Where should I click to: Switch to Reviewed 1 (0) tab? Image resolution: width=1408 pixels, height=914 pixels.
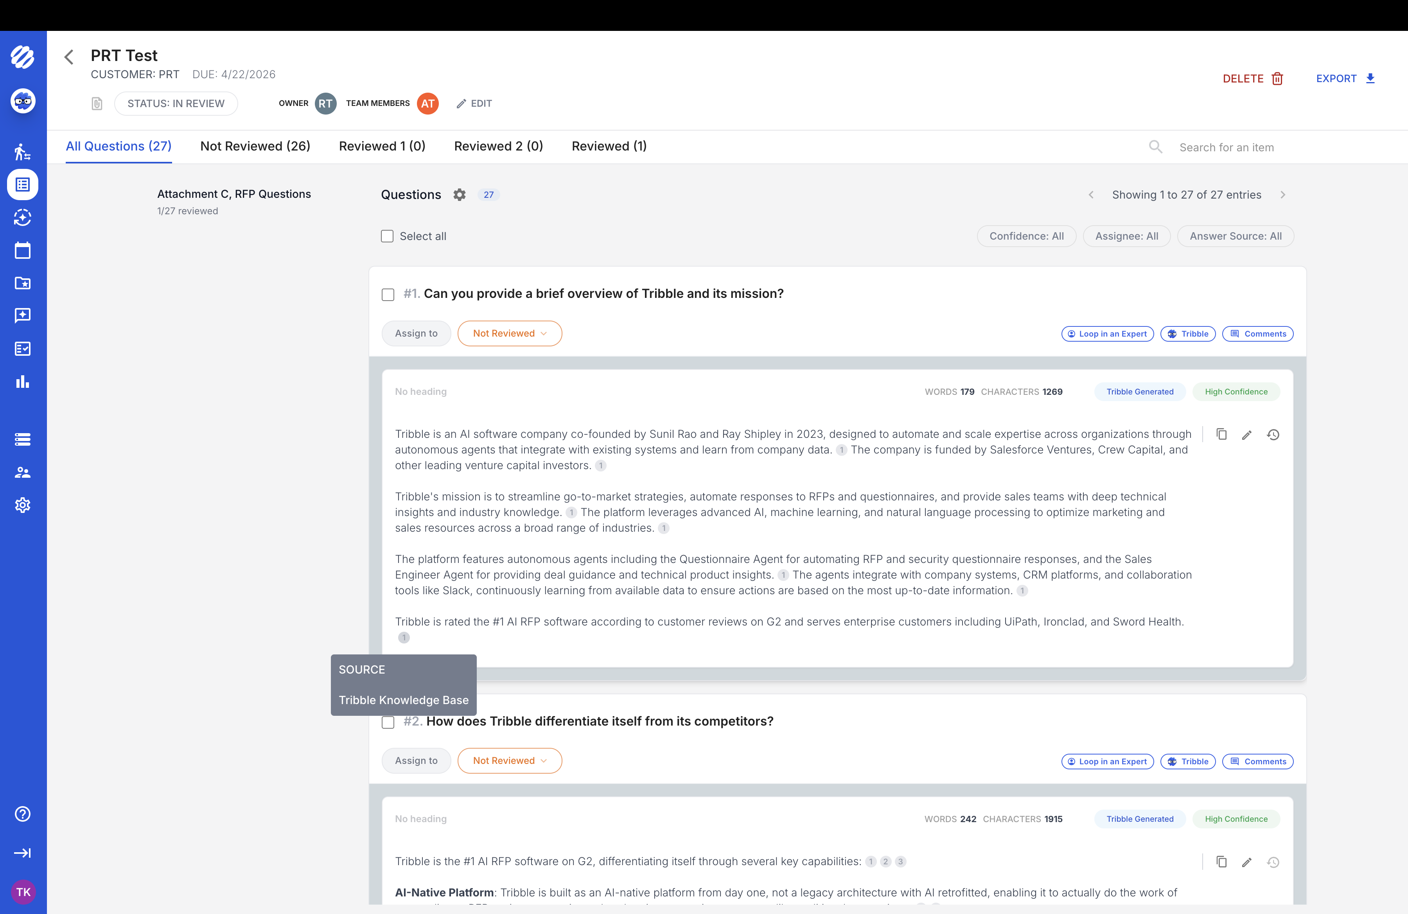pyautogui.click(x=382, y=146)
